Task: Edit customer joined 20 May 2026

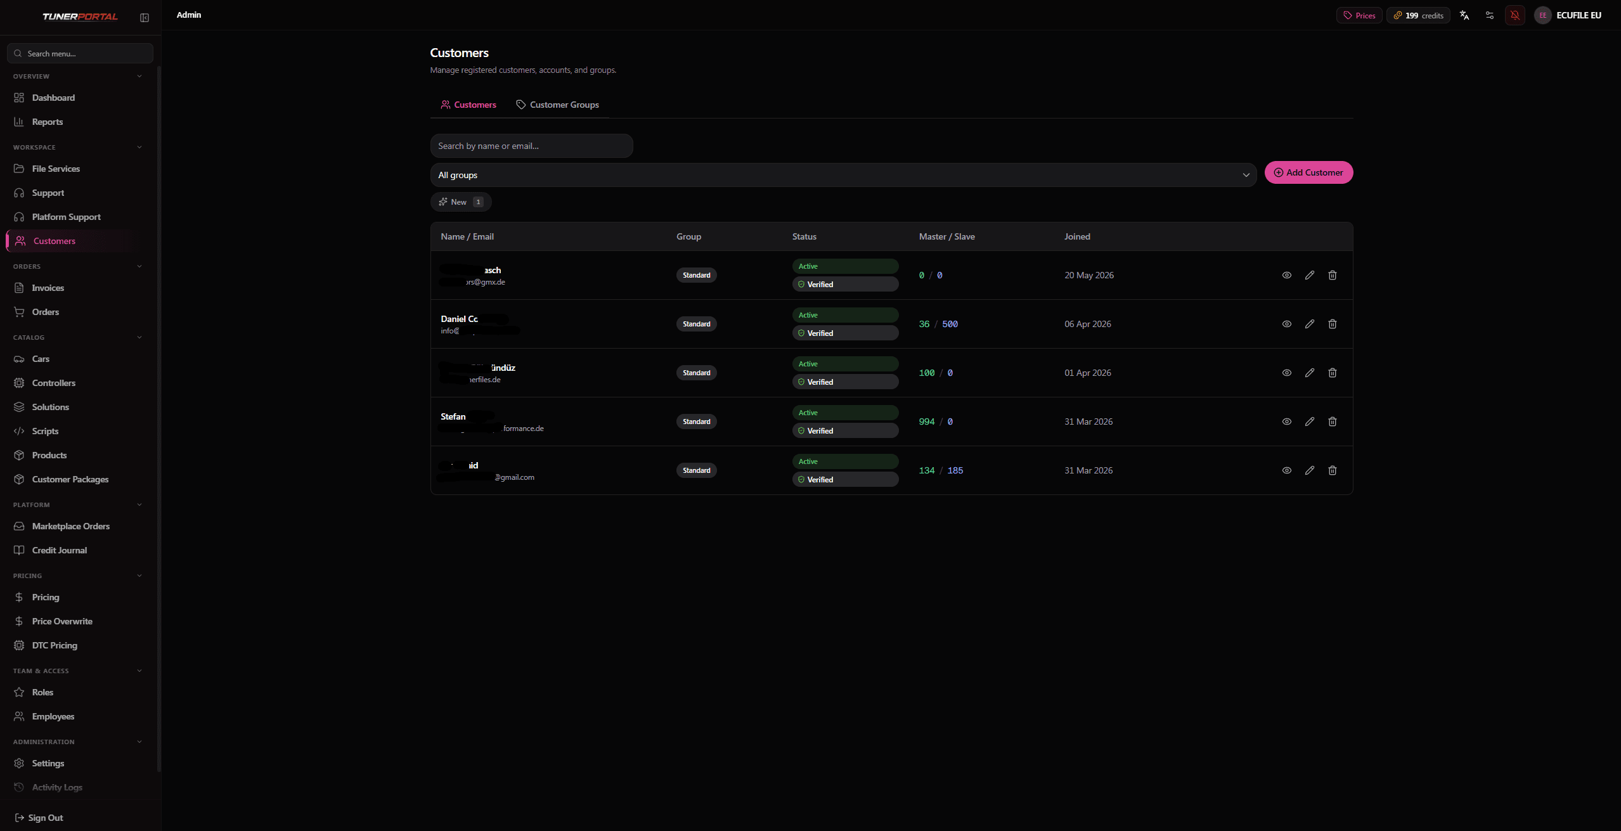Action: click(x=1310, y=275)
